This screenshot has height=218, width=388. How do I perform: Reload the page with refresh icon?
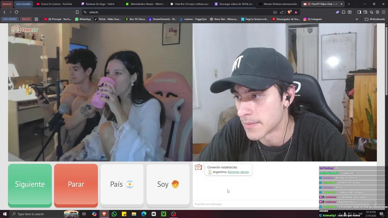[16, 12]
